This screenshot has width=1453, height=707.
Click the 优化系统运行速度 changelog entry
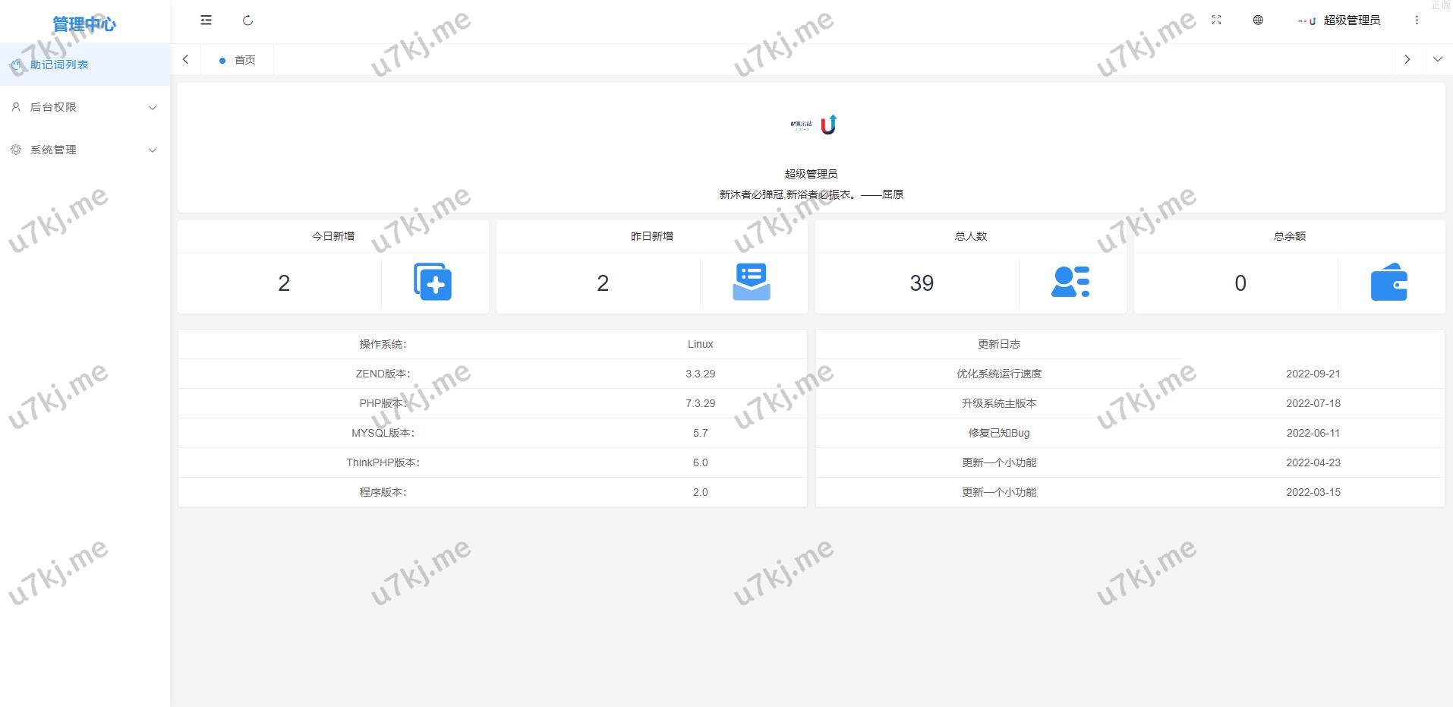998,374
